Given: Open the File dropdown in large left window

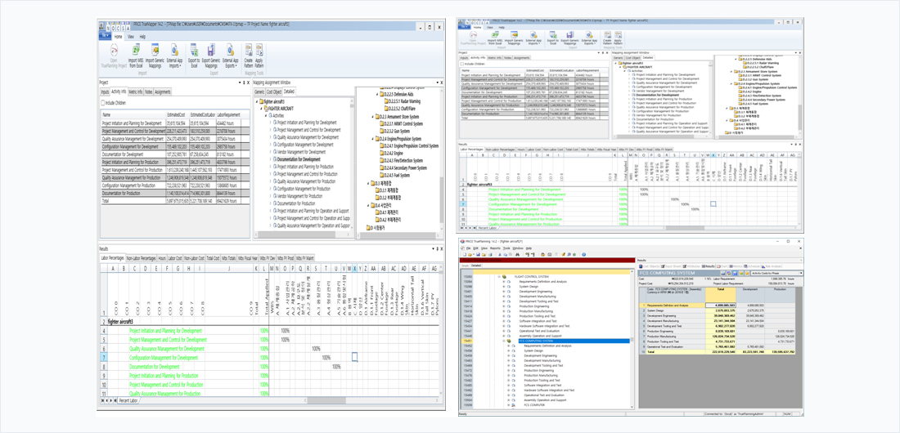Looking at the screenshot, I should (x=105, y=37).
